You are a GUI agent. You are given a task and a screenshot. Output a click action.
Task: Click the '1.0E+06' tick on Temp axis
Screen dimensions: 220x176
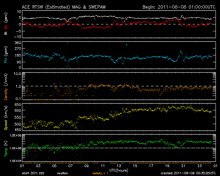pos(15,135)
